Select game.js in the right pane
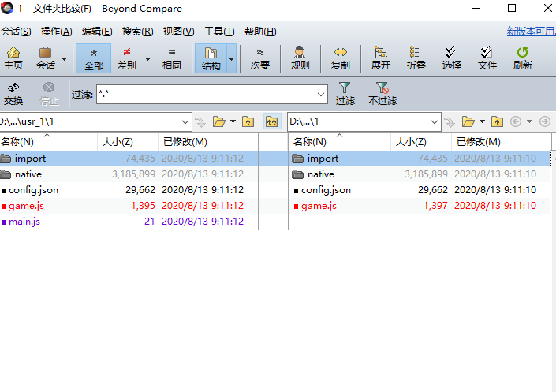Screen dimensions: 556x392 pyautogui.click(x=420, y=206)
